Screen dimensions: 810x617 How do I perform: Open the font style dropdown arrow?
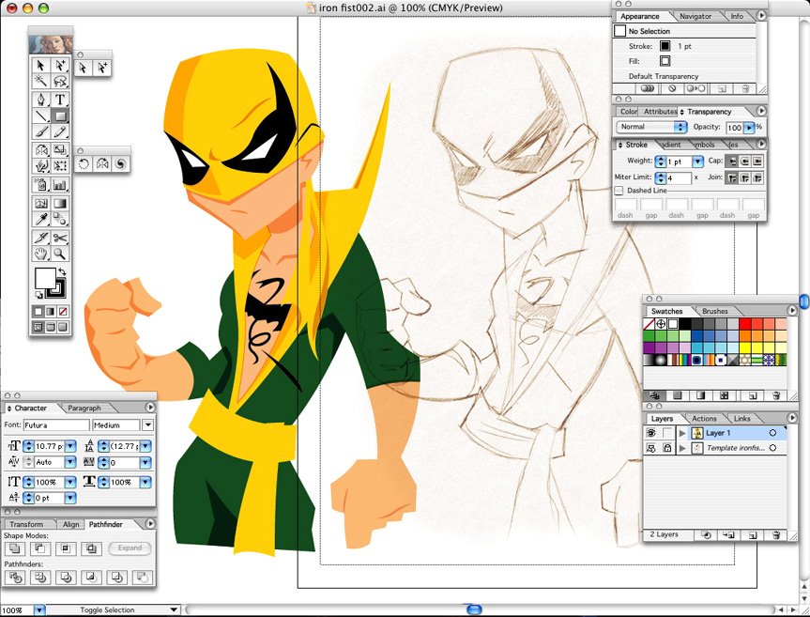click(147, 425)
